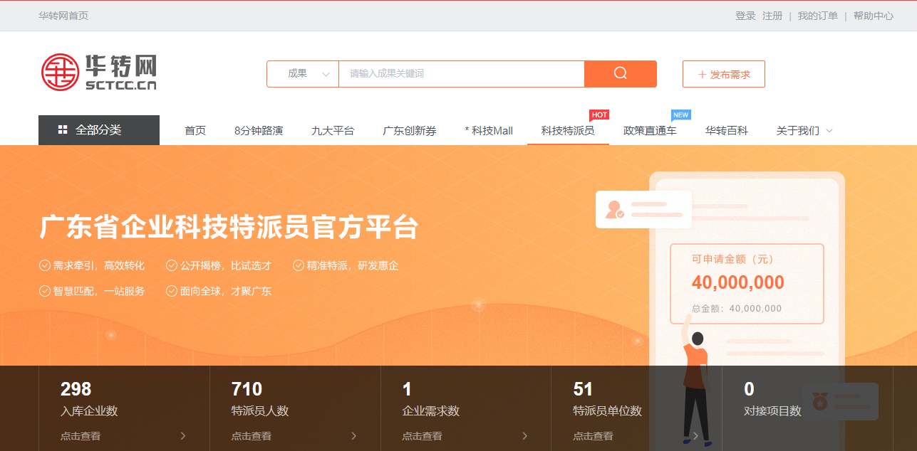Go to the 首页 nav tab

(195, 131)
